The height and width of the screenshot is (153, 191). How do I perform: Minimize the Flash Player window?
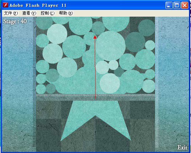click(169, 5)
